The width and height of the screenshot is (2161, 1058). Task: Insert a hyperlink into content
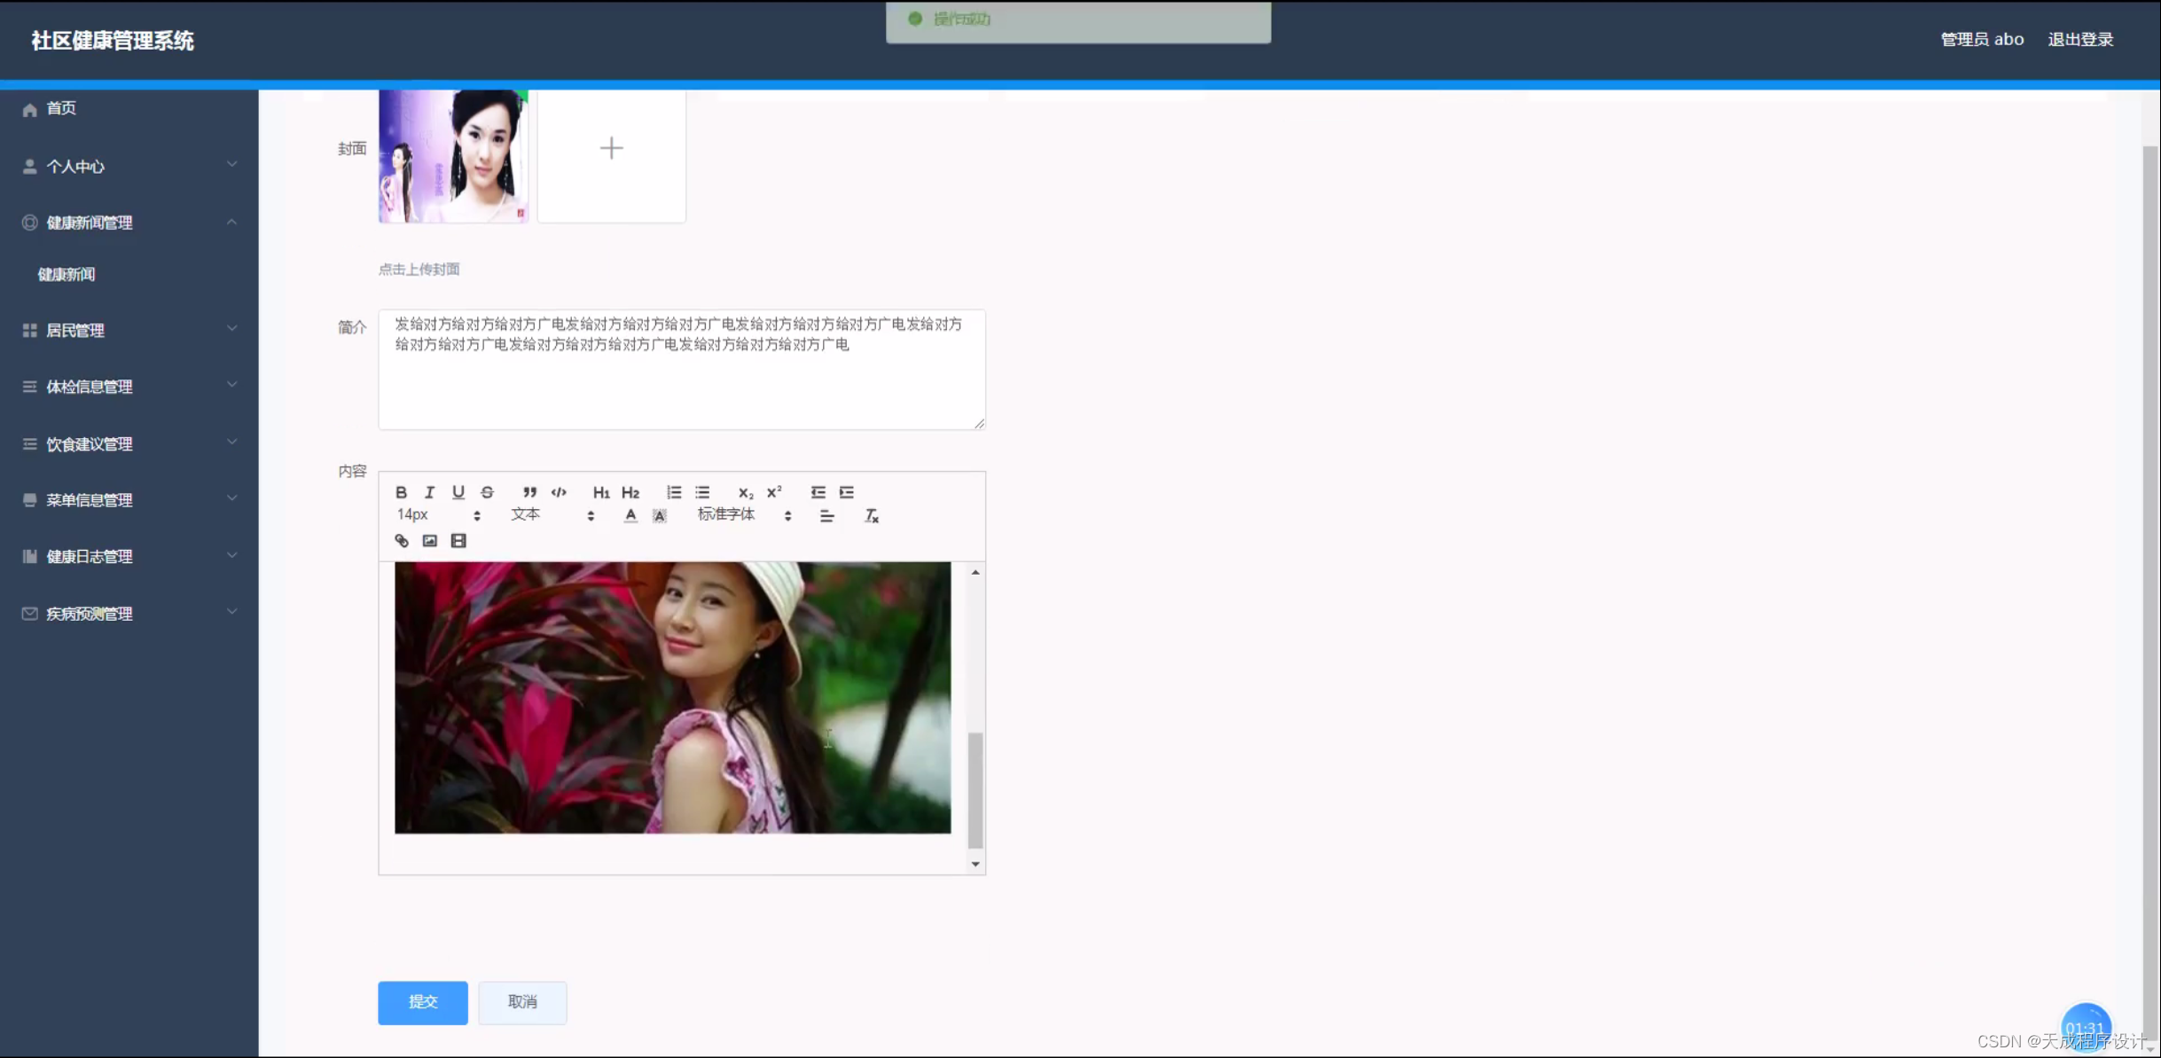(402, 541)
